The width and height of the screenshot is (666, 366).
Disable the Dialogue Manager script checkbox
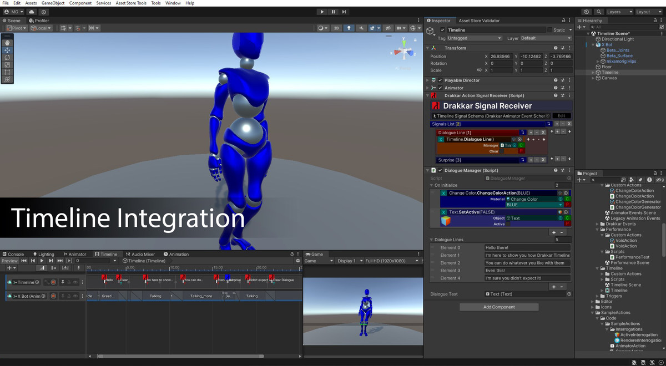(x=441, y=170)
